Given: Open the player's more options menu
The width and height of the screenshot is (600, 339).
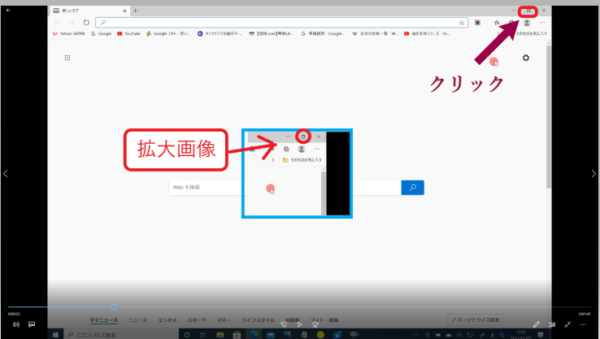Looking at the screenshot, I should coord(583,324).
